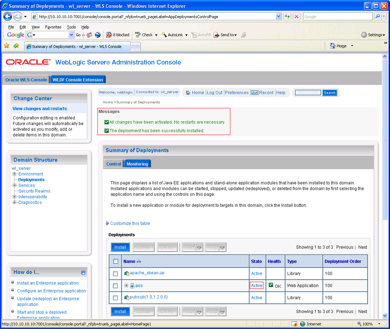Click the top Install button
This screenshot has height=329, width=390.
pyautogui.click(x=121, y=247)
